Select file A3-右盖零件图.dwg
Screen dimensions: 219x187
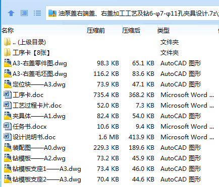40,63
